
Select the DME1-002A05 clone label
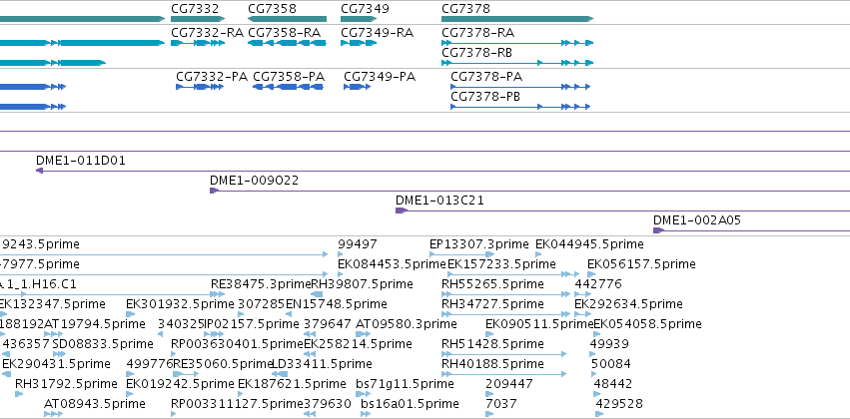coord(697,220)
